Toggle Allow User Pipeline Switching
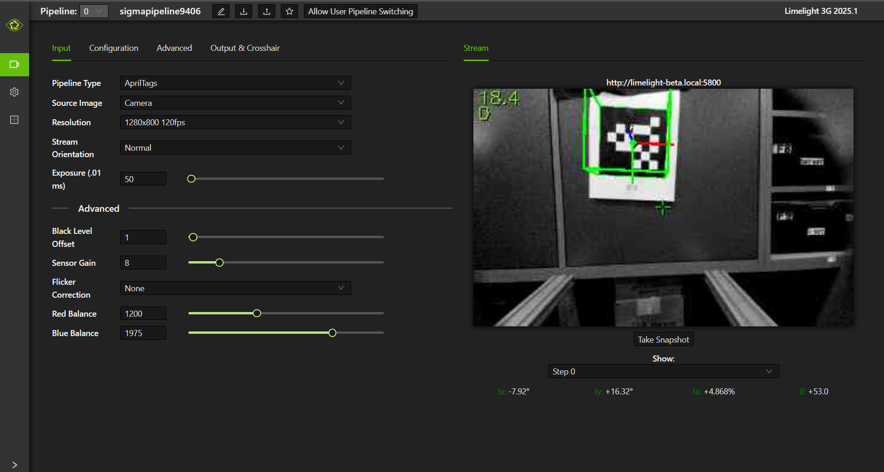This screenshot has width=884, height=472. [x=360, y=12]
